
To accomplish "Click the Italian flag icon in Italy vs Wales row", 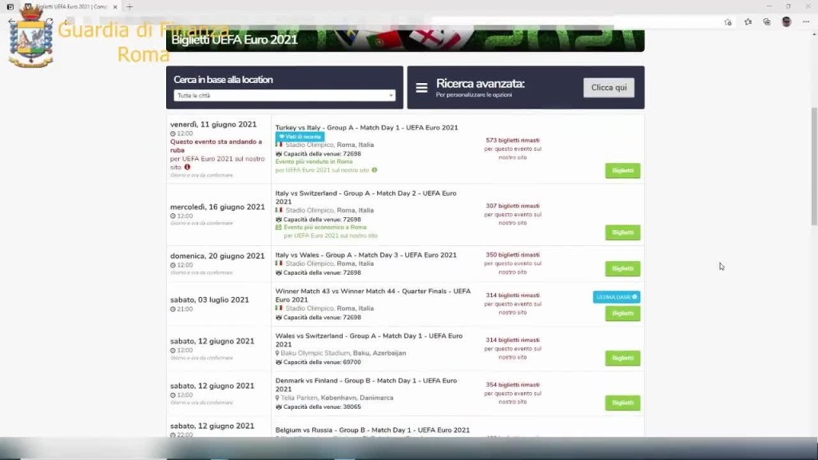I will (x=279, y=264).
